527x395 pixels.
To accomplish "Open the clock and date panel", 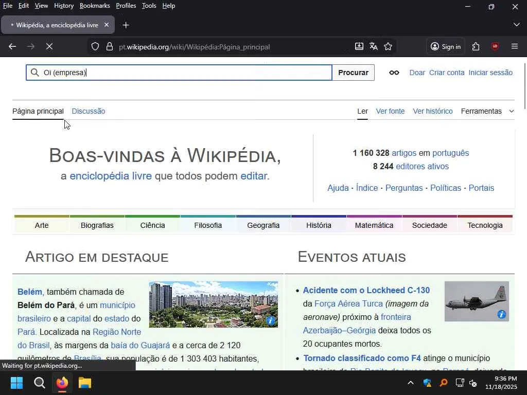I will pos(501,383).
